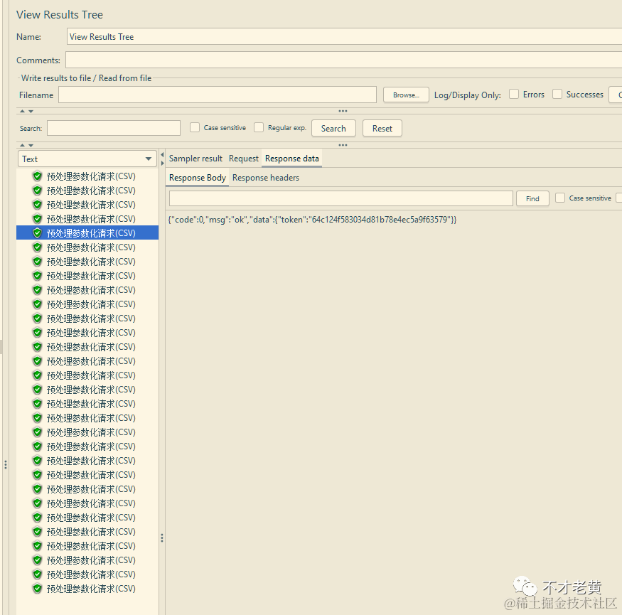Switch to the Response headers sub-tab

(x=265, y=177)
